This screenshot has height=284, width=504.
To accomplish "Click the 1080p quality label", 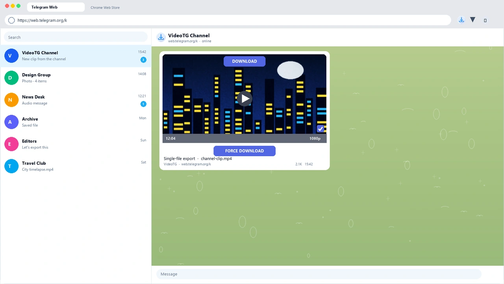I will (x=315, y=138).
